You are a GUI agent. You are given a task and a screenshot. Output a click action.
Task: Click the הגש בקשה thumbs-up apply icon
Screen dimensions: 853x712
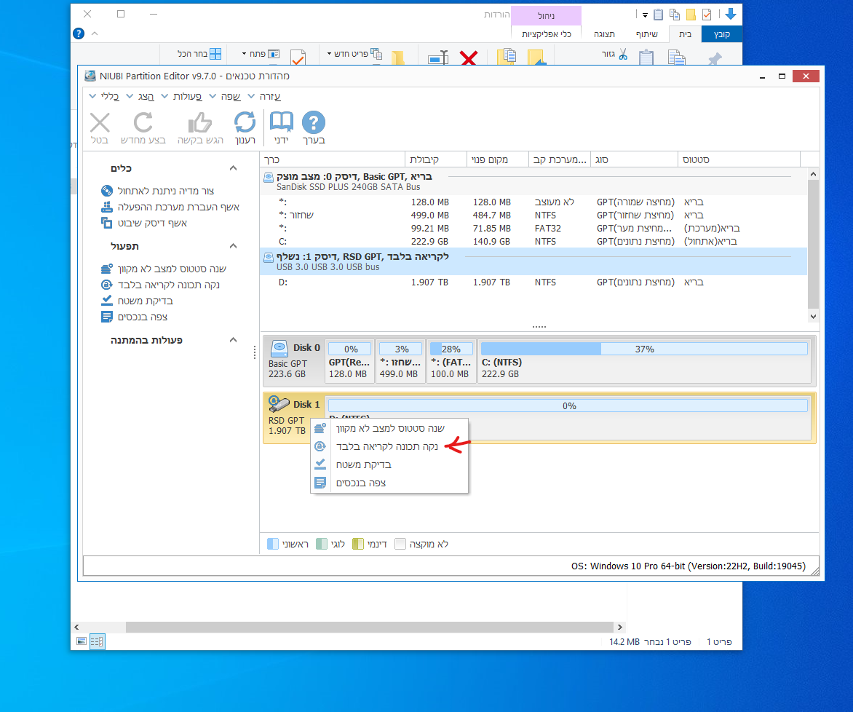point(199,122)
